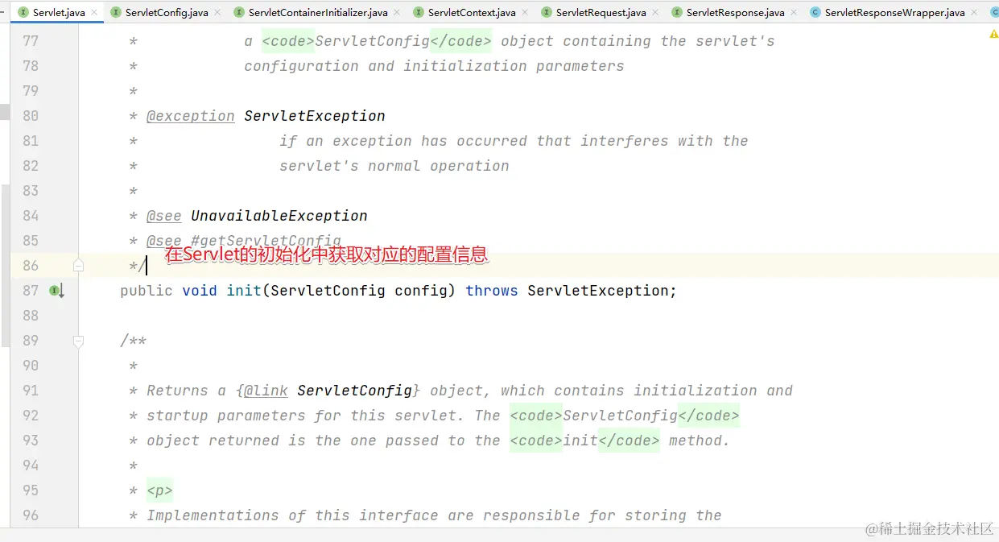Image resolution: width=999 pixels, height=542 pixels.
Task: Open the ServletResponse.java tab
Action: [735, 12]
